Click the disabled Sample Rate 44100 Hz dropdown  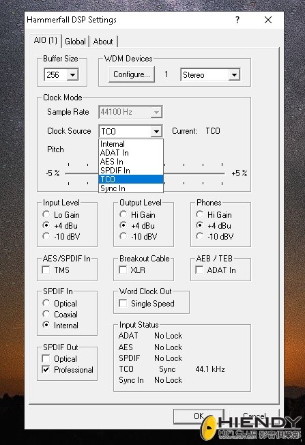[x=130, y=112]
